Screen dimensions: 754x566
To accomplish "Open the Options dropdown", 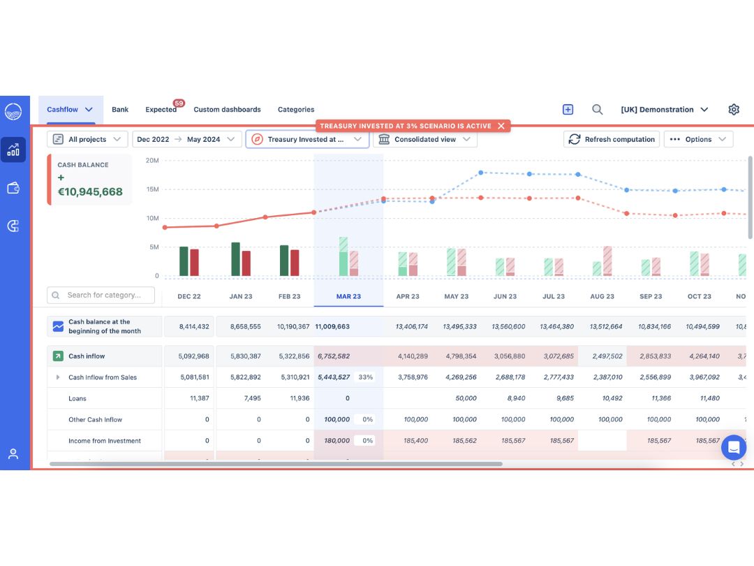I will pyautogui.click(x=698, y=139).
